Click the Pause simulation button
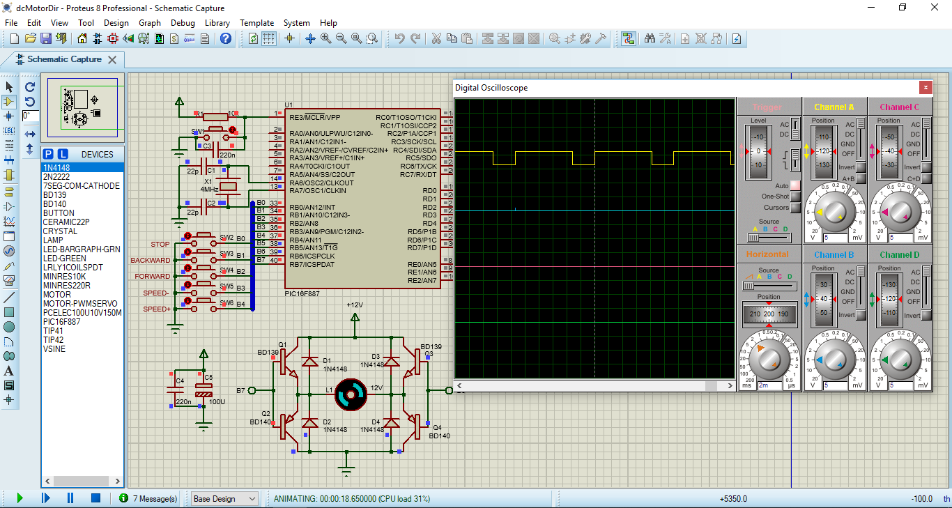The height and width of the screenshot is (508, 952). [x=70, y=498]
